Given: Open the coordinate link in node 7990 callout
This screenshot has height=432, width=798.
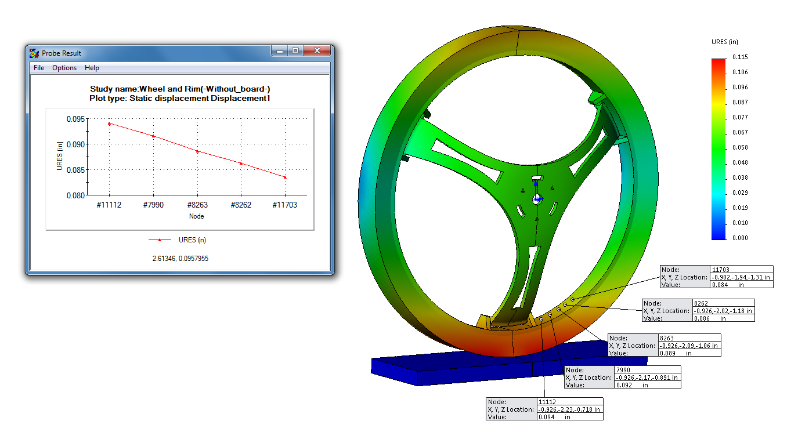Looking at the screenshot, I should (646, 377).
